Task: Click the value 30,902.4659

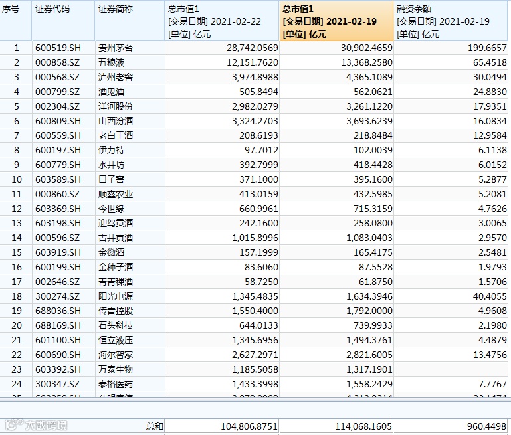Action: coord(367,48)
